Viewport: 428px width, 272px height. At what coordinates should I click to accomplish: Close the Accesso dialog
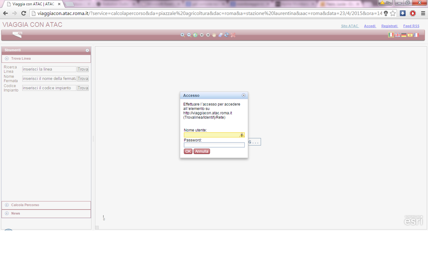point(244,95)
